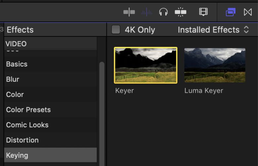Open the Installed Effects dropdown

213,30
